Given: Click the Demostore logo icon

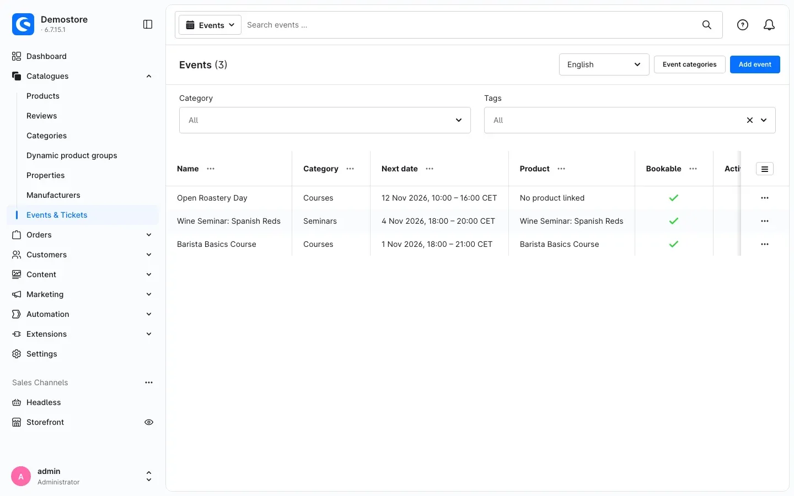Looking at the screenshot, I should tap(23, 24).
